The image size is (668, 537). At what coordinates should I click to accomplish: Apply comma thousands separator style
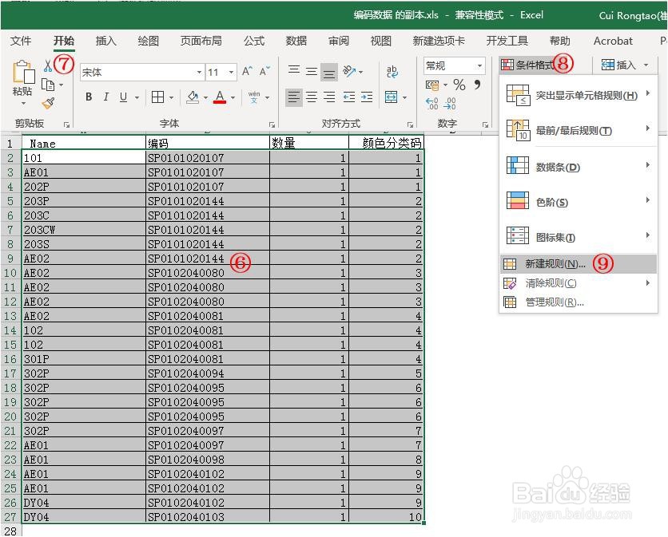click(x=477, y=85)
